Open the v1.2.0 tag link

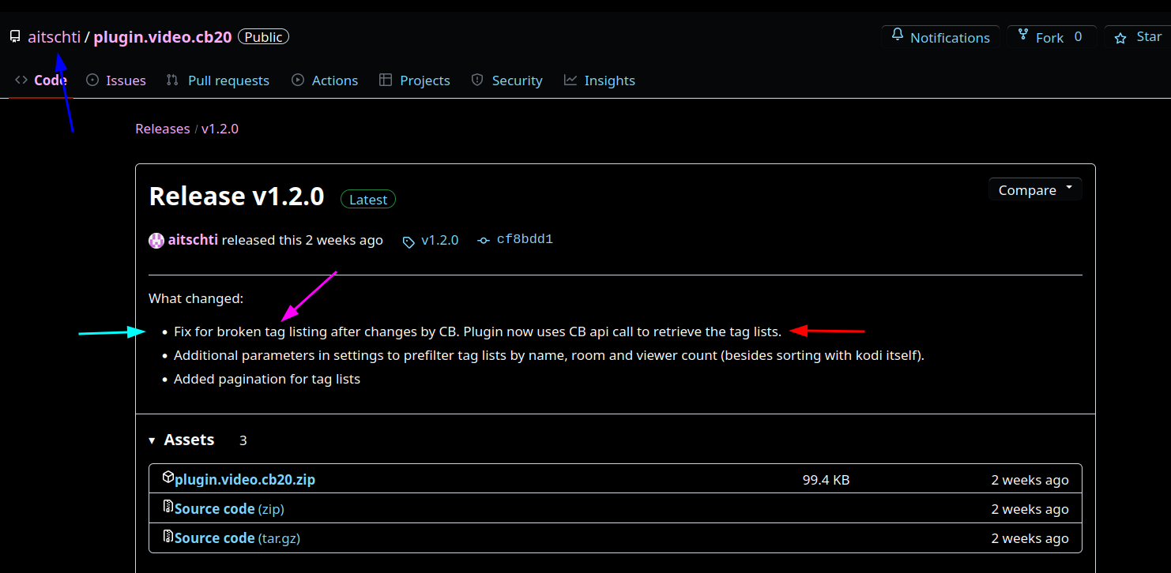click(440, 240)
